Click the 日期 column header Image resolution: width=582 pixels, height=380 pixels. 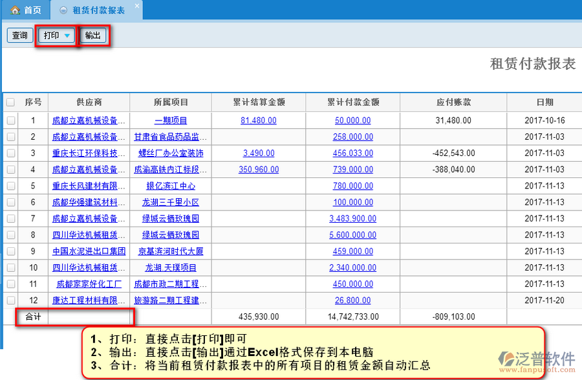[x=544, y=102]
